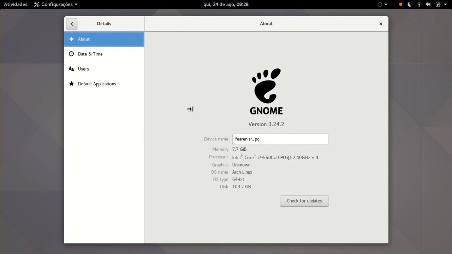452x254 pixels.
Task: Expand the system menu arrow
Action: (x=445, y=5)
